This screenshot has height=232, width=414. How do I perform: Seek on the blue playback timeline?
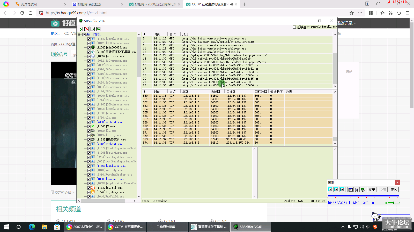pos(363,196)
